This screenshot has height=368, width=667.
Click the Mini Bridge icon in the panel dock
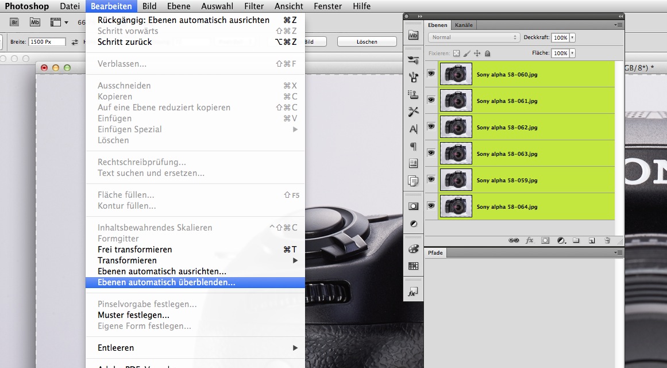pyautogui.click(x=413, y=36)
